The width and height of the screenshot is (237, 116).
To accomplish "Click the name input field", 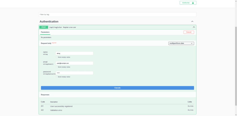I will click(74, 53).
